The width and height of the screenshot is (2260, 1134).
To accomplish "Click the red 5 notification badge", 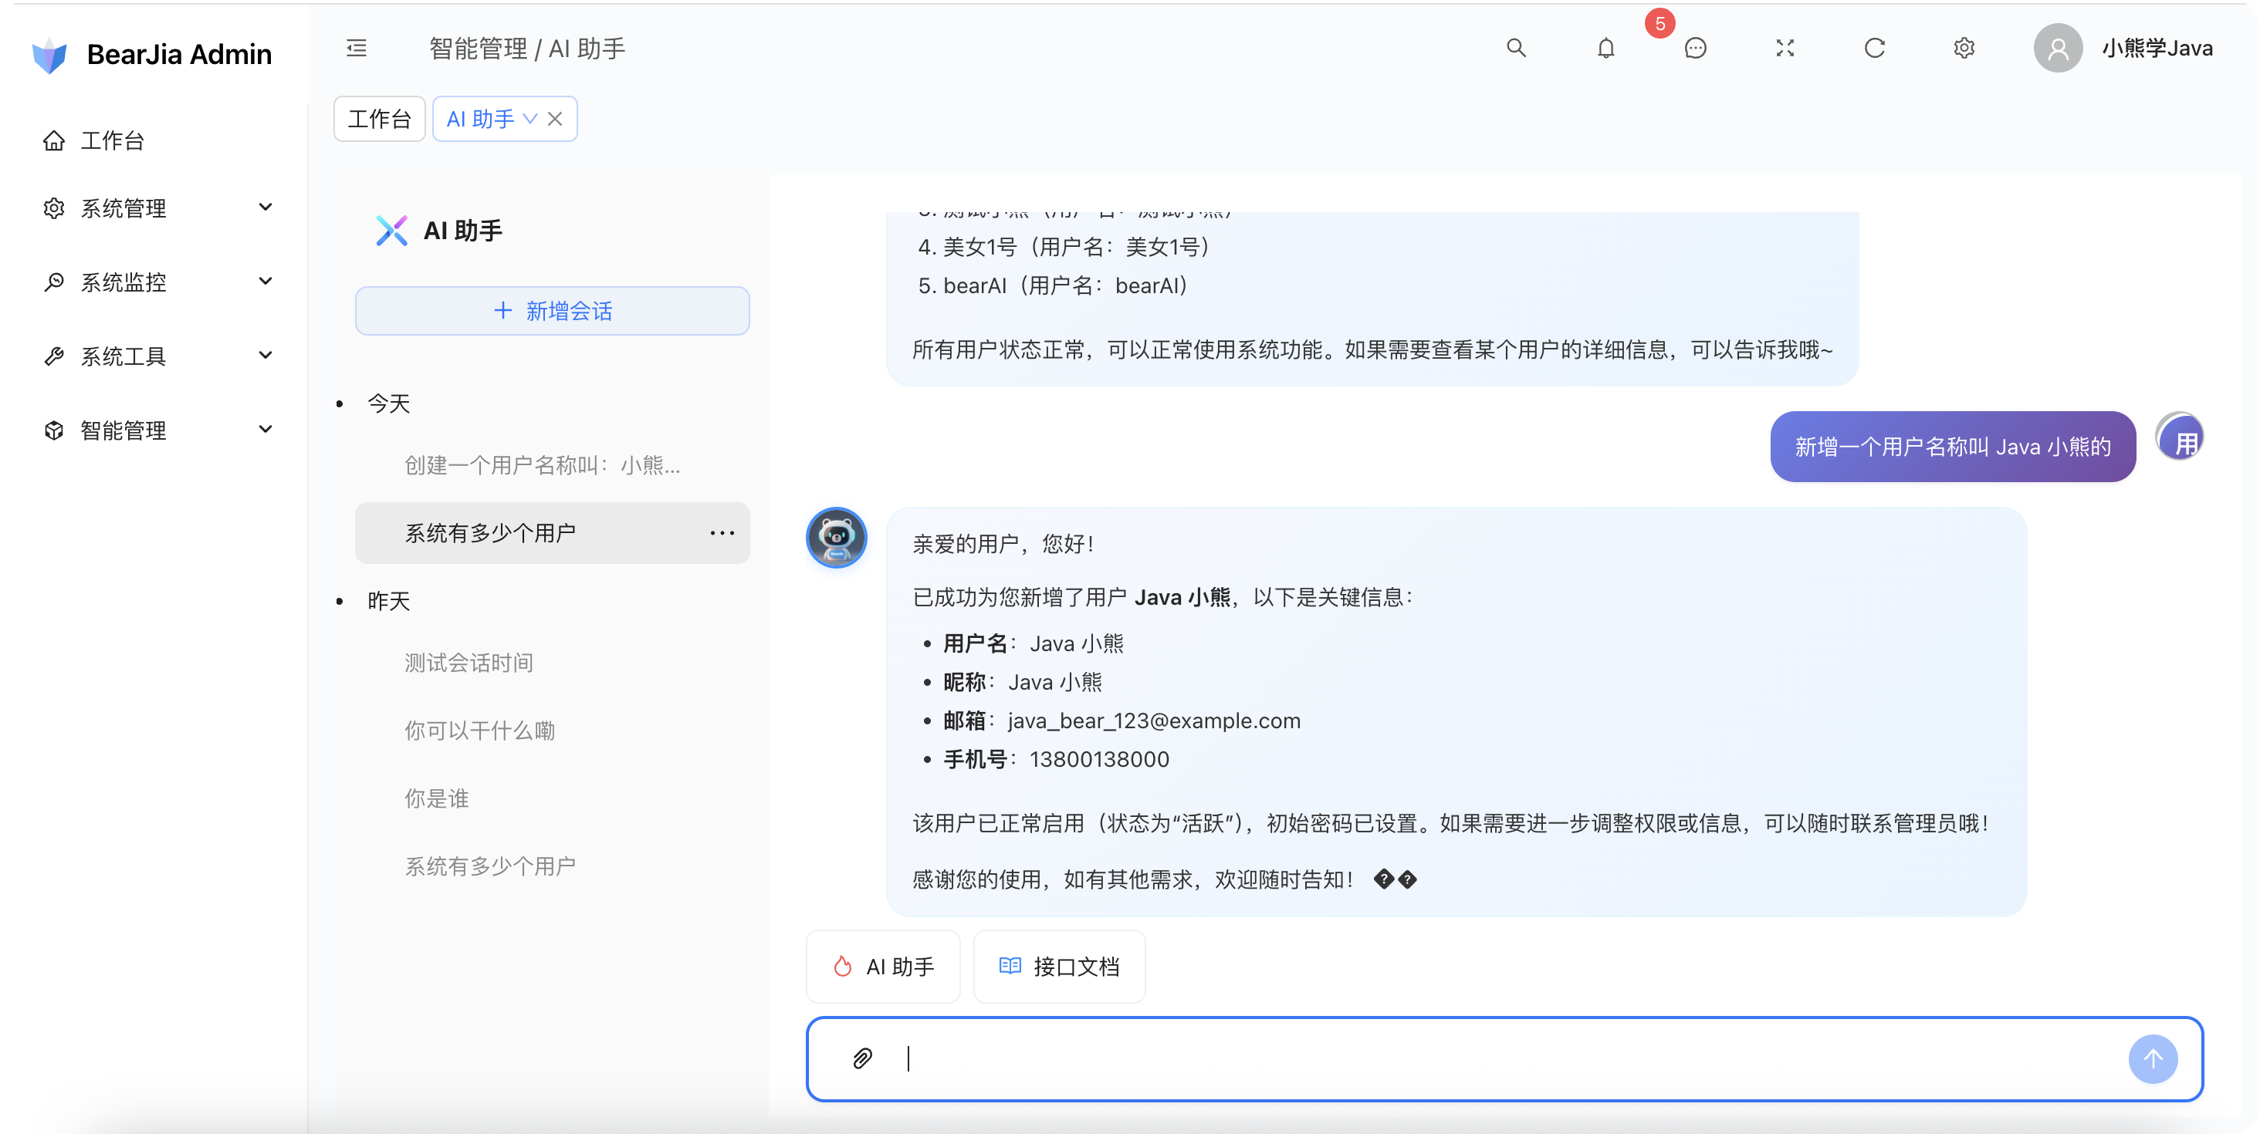I will 1660,24.
